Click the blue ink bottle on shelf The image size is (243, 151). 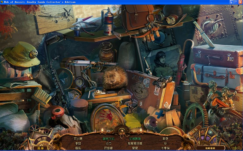(77, 31)
